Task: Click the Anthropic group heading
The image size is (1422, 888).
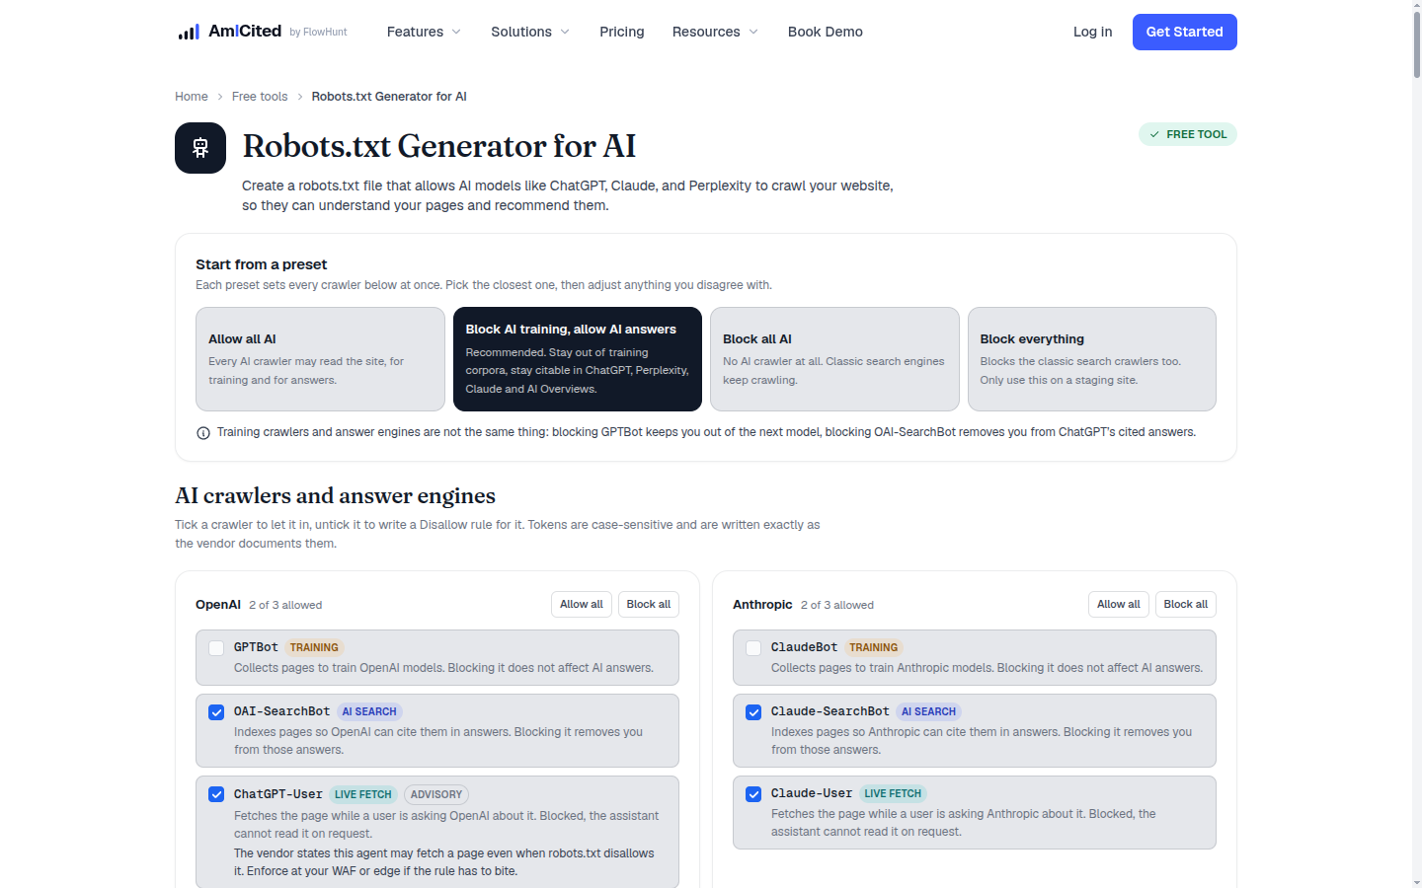Action: pos(762,605)
